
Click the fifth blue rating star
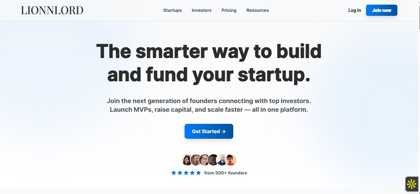[199, 173]
